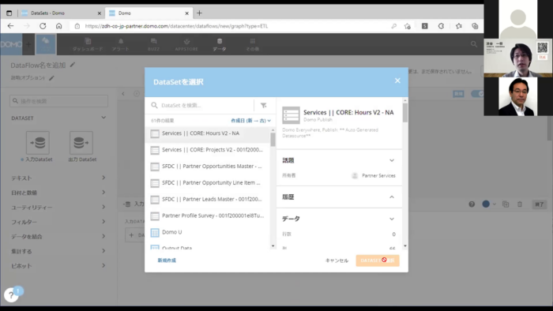Click the 終了 button
Image resolution: width=553 pixels, height=311 pixels.
540,204
